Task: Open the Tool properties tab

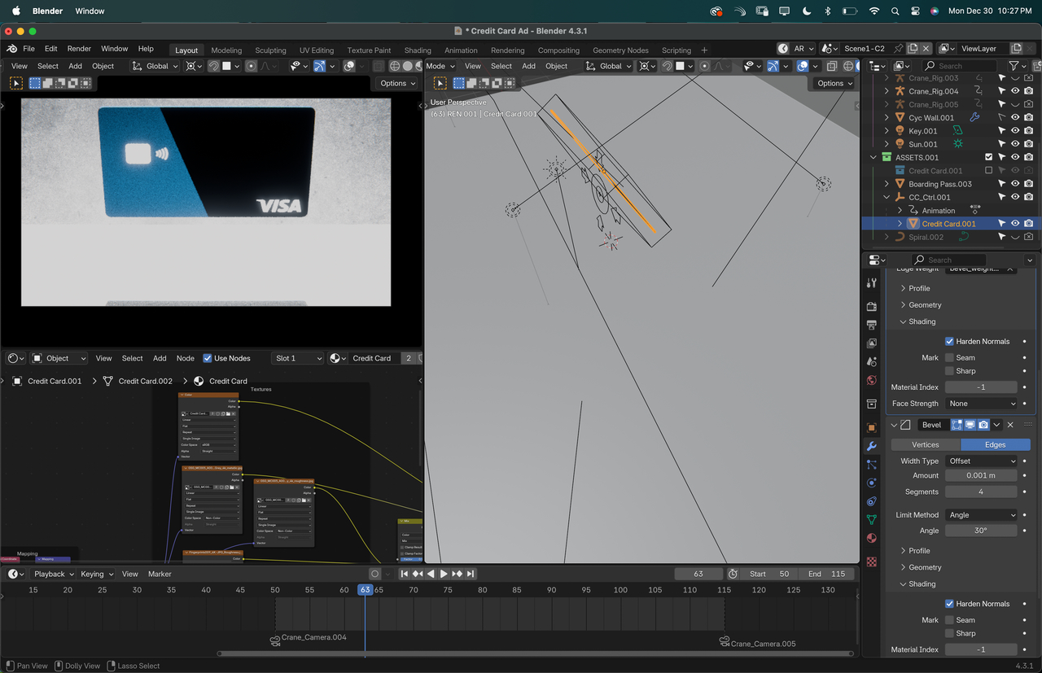Action: pyautogui.click(x=872, y=282)
